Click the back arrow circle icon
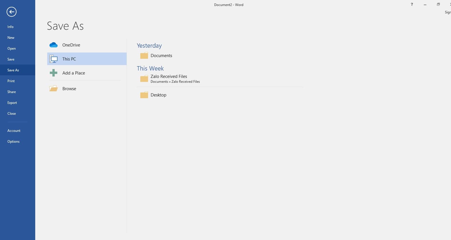Image resolution: width=451 pixels, height=240 pixels. coord(11,12)
